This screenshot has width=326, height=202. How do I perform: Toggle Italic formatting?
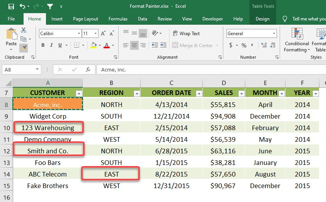point(51,45)
